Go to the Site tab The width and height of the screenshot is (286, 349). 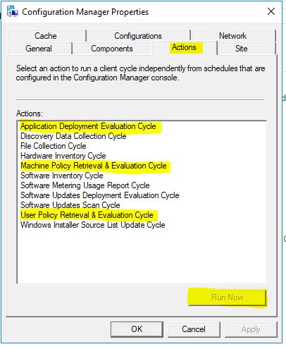(242, 49)
